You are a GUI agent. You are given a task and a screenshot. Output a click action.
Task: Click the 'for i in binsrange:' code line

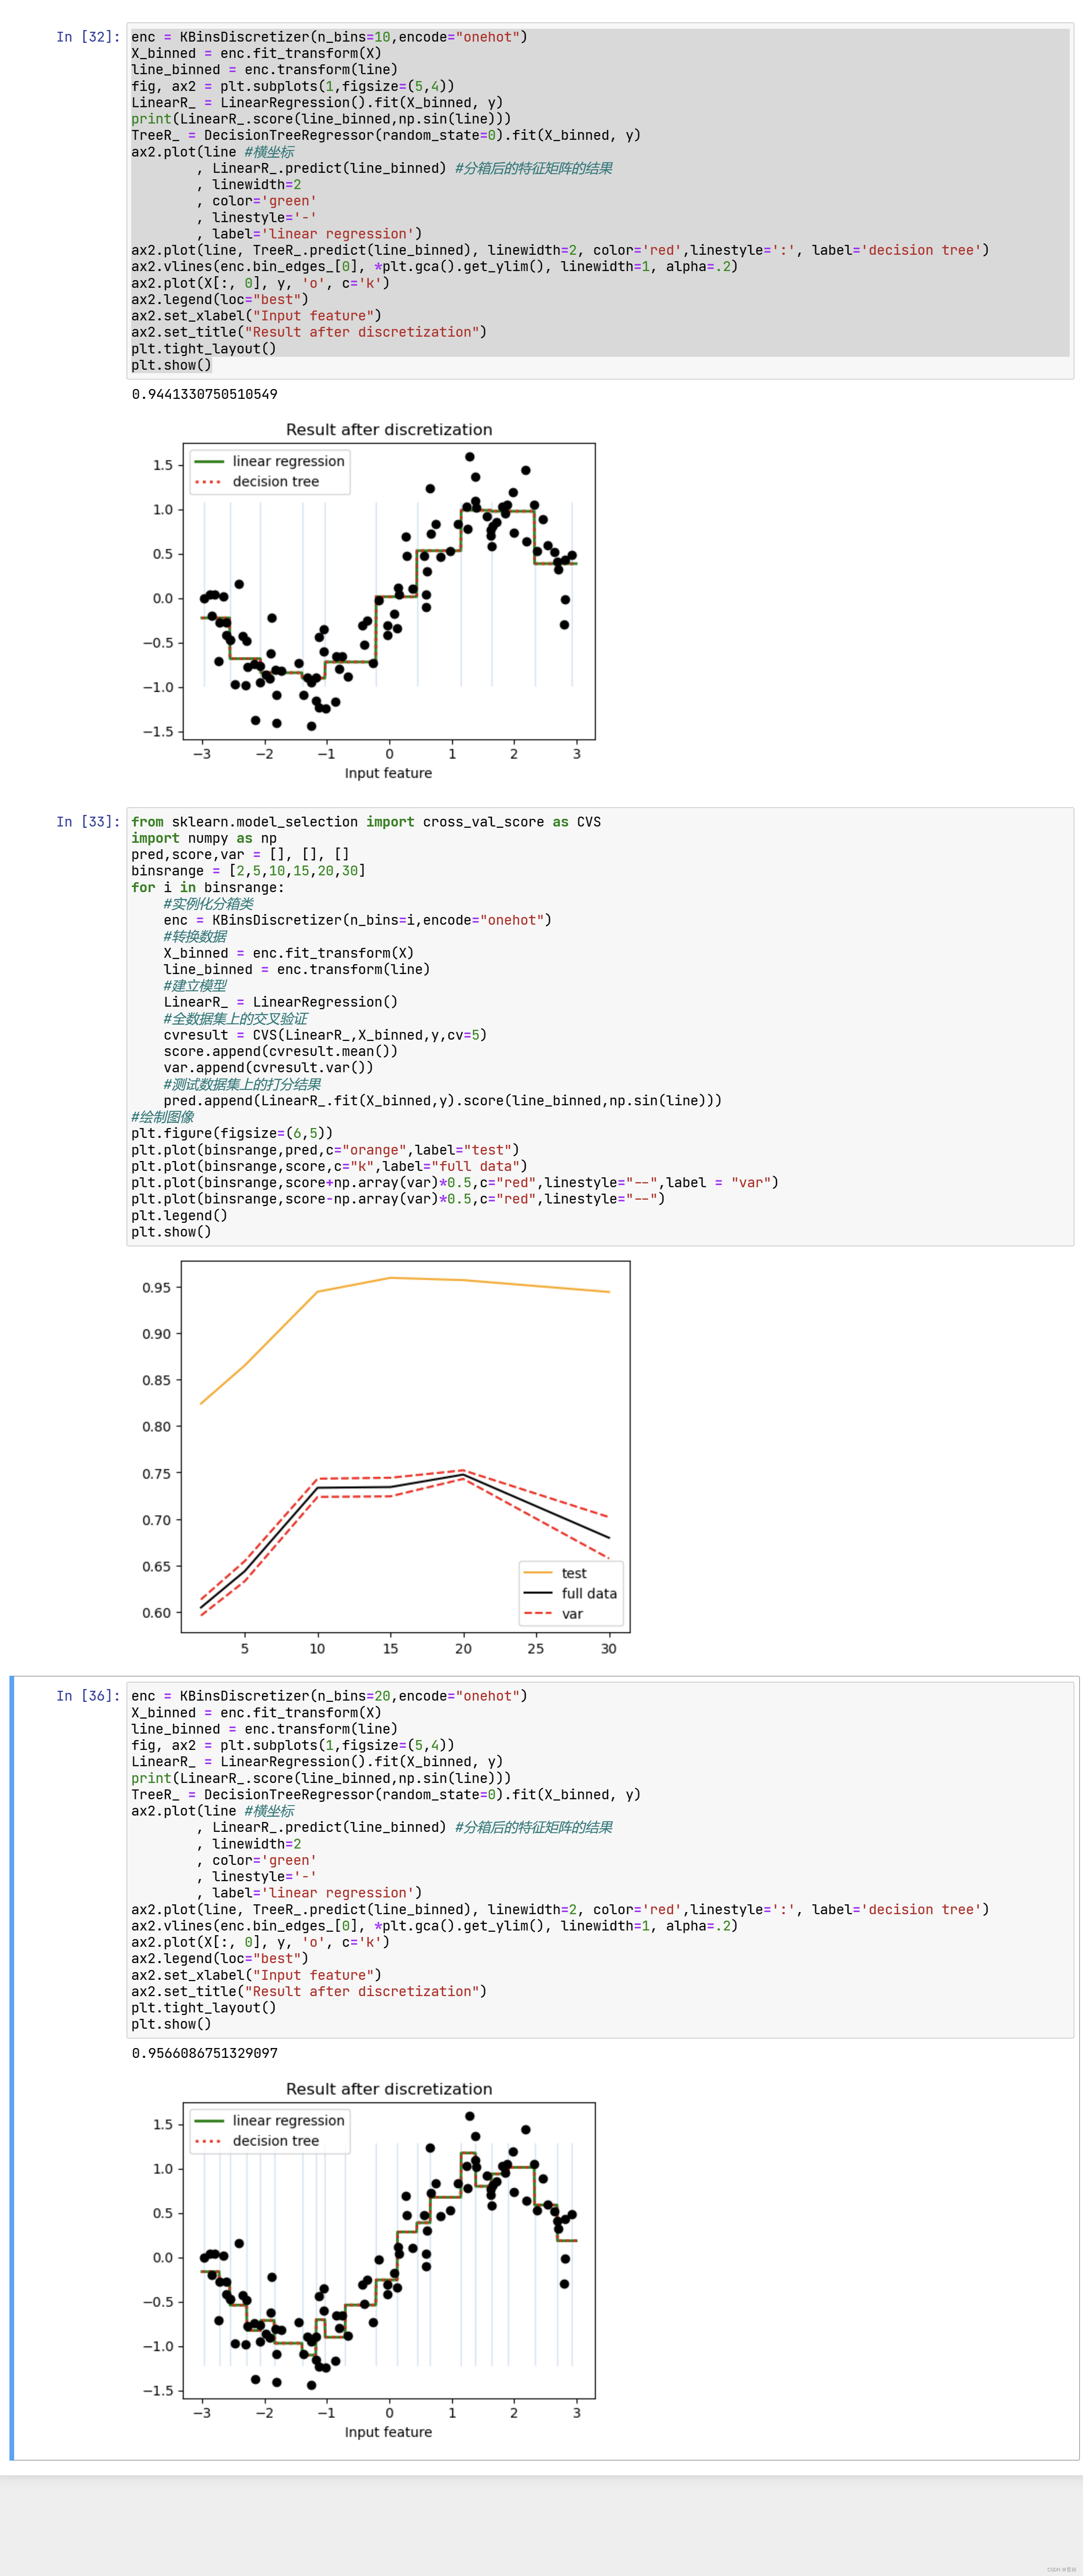(x=208, y=887)
